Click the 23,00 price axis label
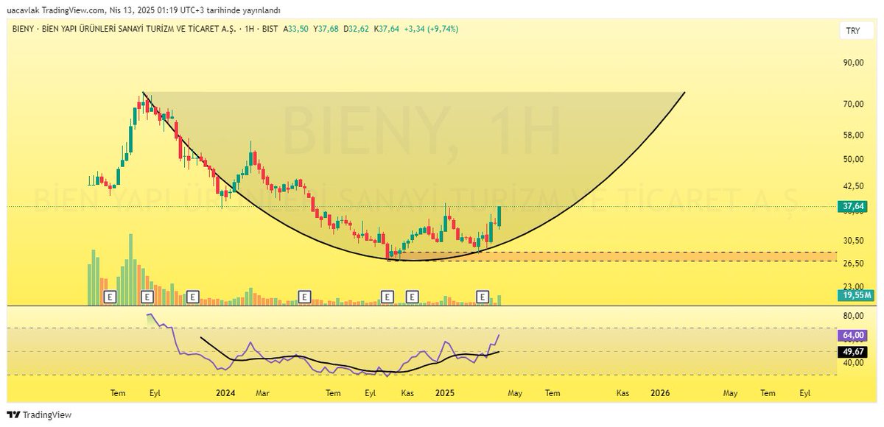 (853, 286)
